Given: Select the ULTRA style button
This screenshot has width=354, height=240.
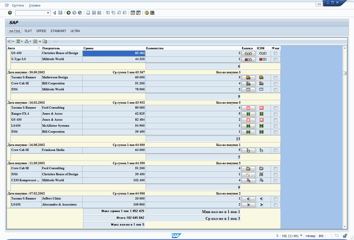Looking at the screenshot, I should (75, 31).
